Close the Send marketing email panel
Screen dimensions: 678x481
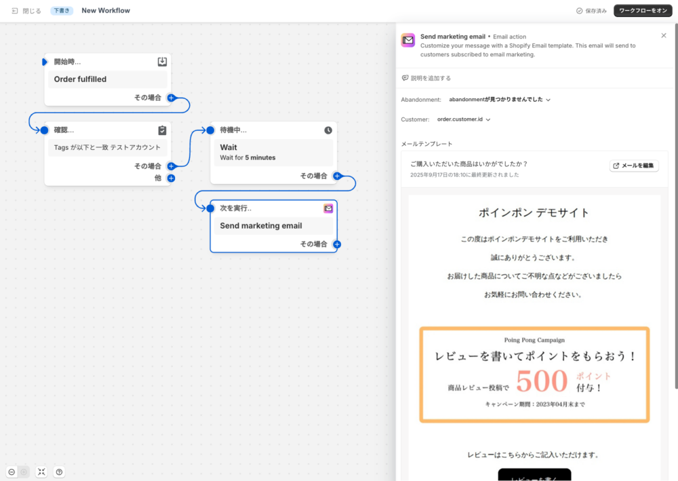click(664, 35)
